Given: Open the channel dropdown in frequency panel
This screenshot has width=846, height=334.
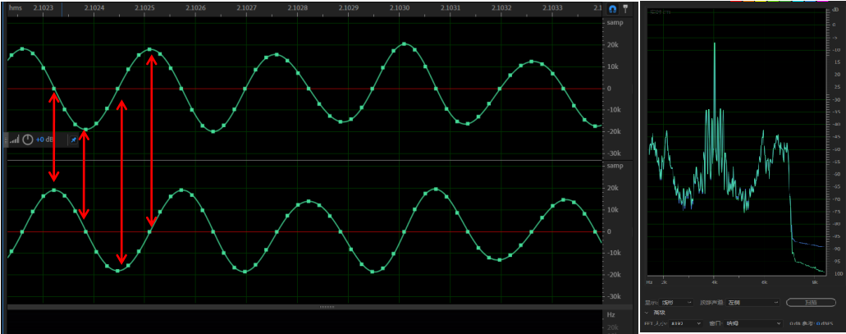Looking at the screenshot, I should pos(752,302).
